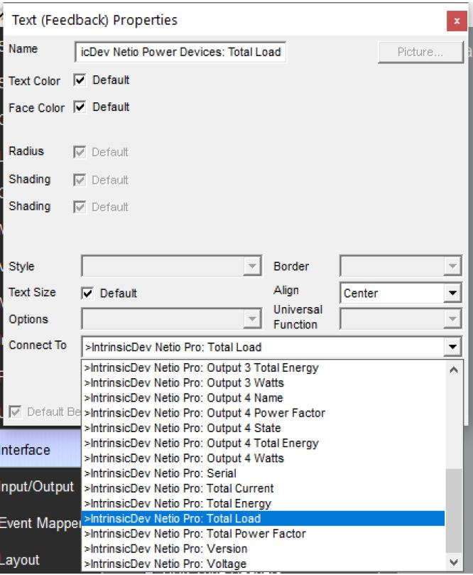Select Output 3 Watts in list
473x575 pixels.
click(x=263, y=383)
